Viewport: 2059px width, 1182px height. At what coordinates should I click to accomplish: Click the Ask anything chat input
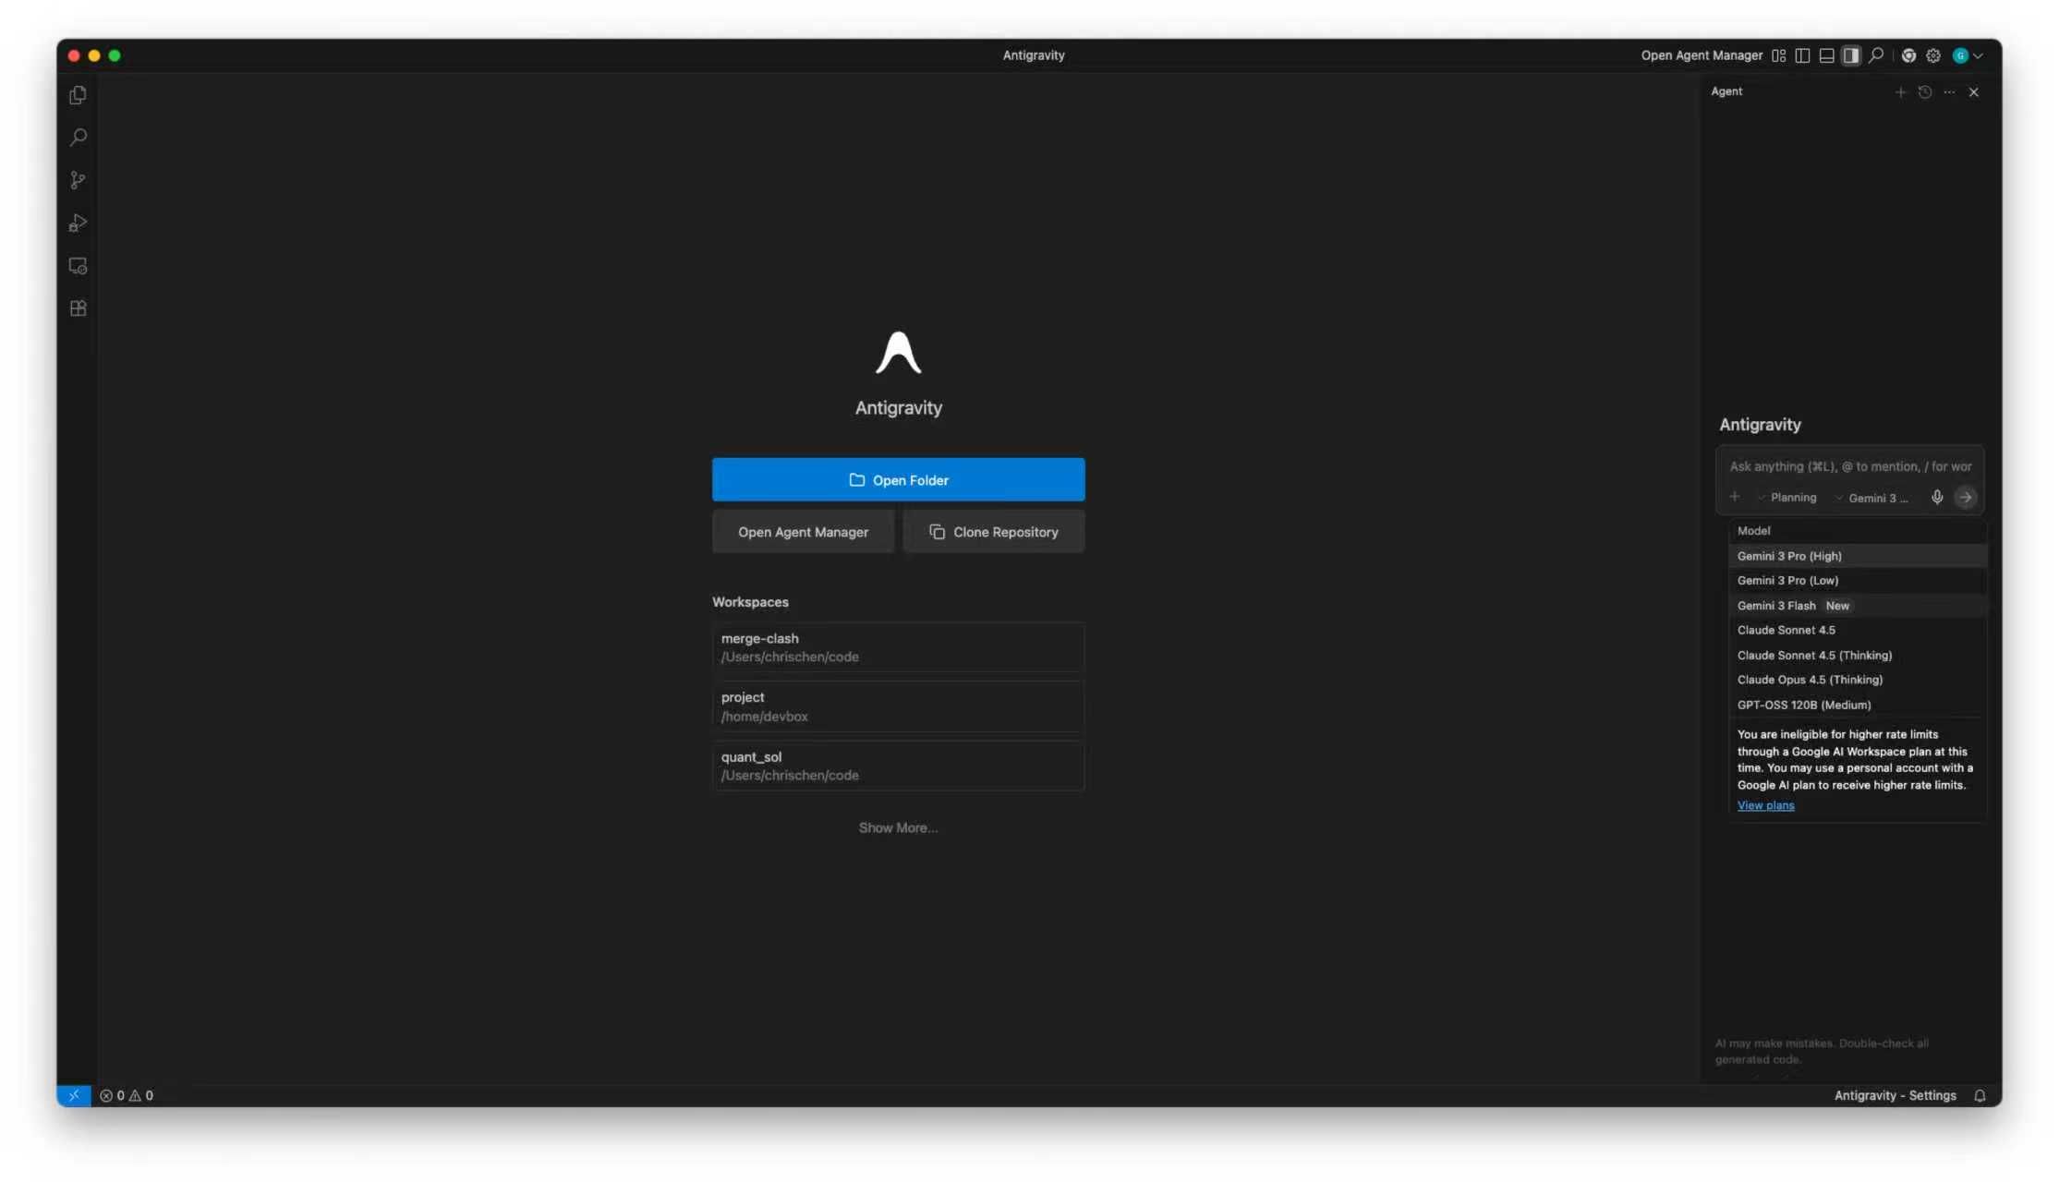[1849, 466]
